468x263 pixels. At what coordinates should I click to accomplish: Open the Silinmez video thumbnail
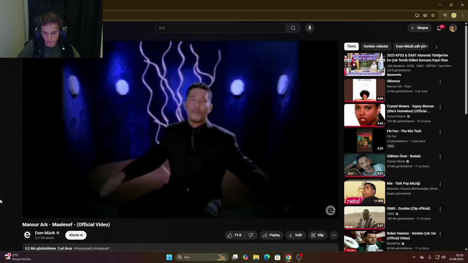pyautogui.click(x=365, y=90)
